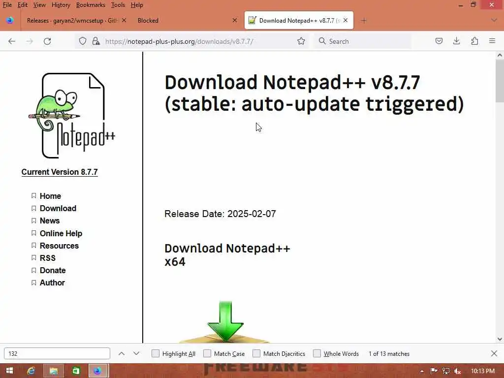Click the URL address bar
Screen dimensions: 504x378
(x=193, y=41)
